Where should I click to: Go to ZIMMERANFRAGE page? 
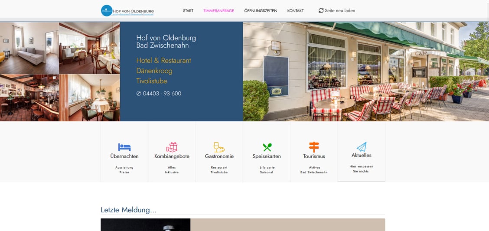[218, 10]
